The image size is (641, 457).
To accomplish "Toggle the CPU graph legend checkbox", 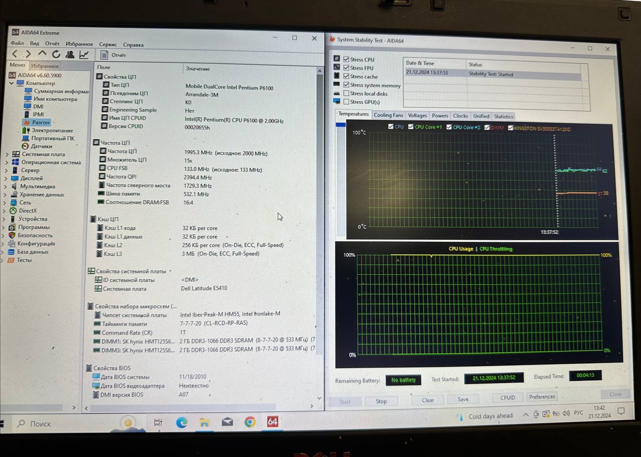I will pyautogui.click(x=391, y=127).
